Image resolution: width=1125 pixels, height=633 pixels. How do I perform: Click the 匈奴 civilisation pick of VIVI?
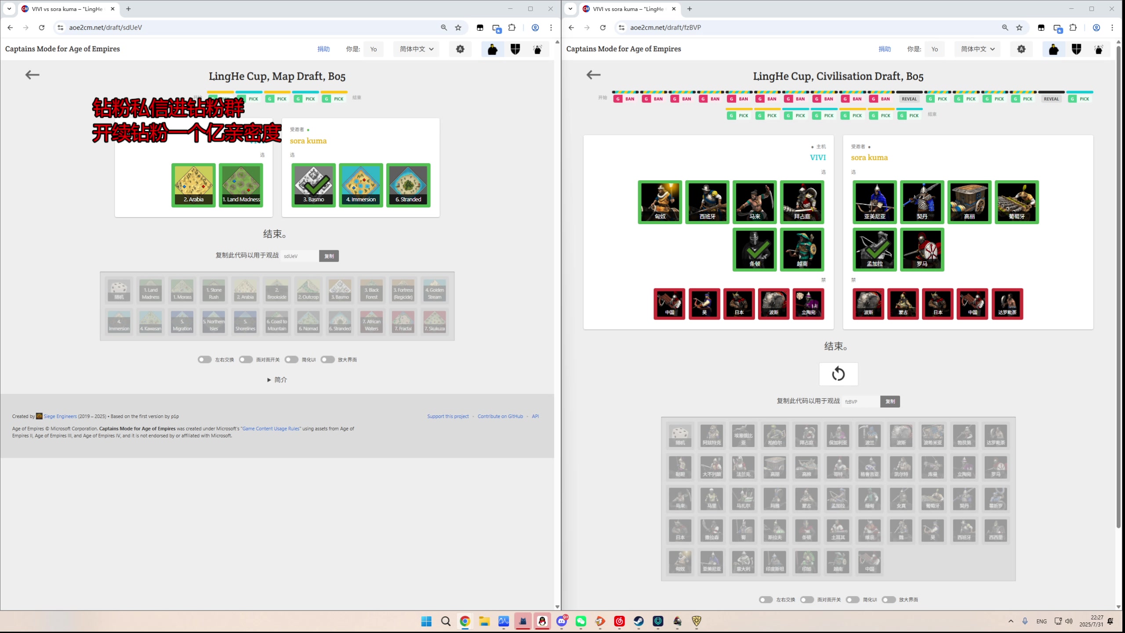(x=660, y=202)
